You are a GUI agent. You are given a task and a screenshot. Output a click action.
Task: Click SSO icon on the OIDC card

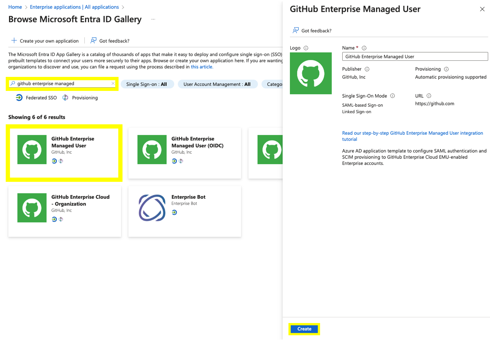(x=174, y=161)
